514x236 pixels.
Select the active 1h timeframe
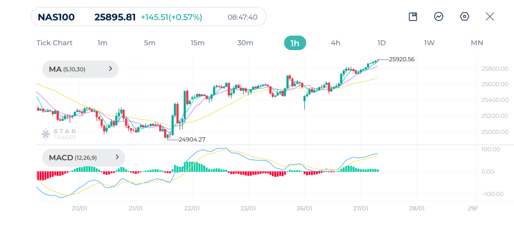[295, 43]
